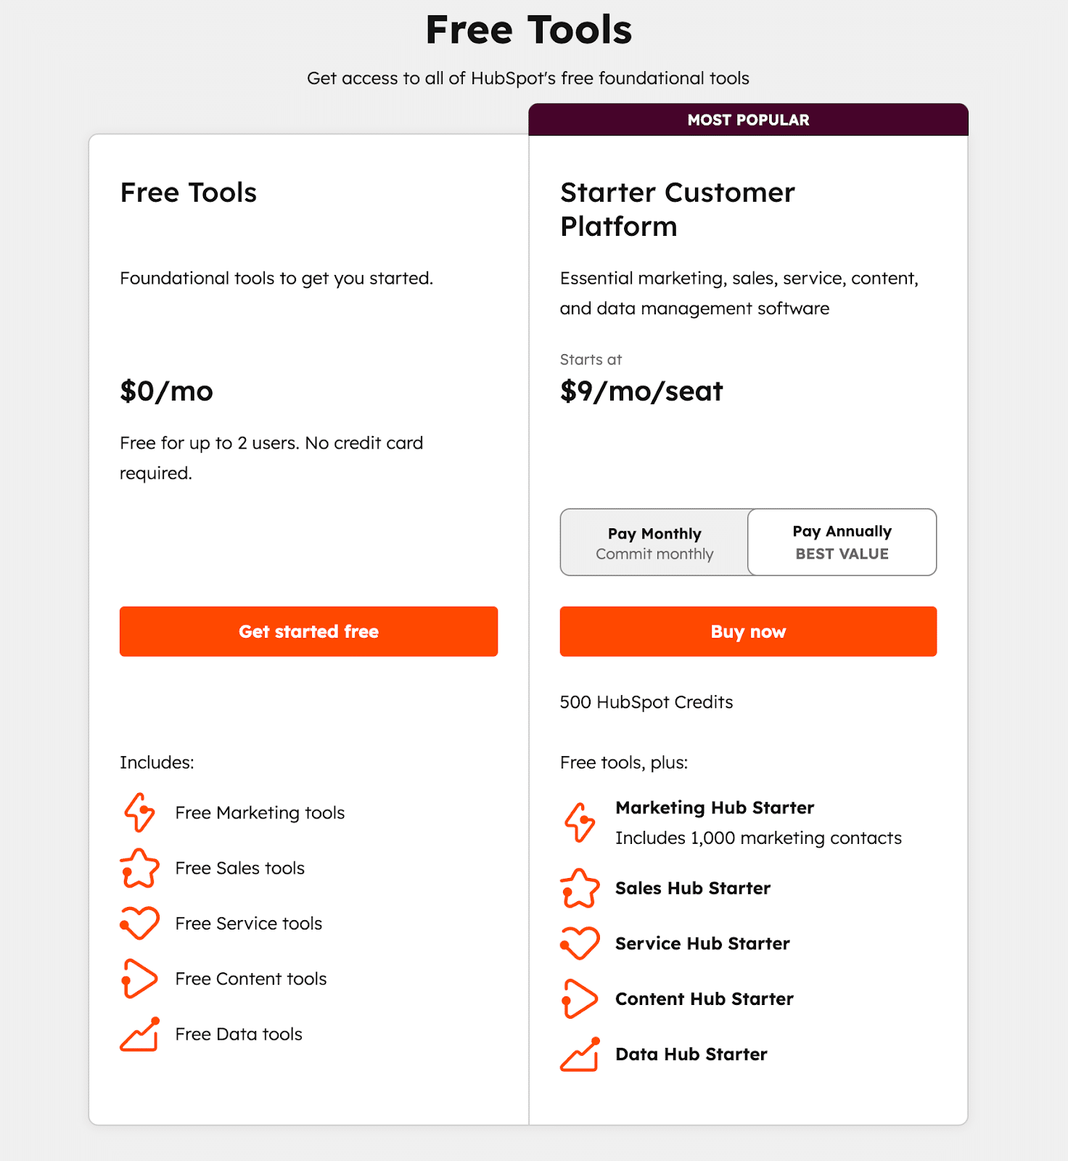Click the Free Content tools play icon
The width and height of the screenshot is (1068, 1161).
(139, 979)
